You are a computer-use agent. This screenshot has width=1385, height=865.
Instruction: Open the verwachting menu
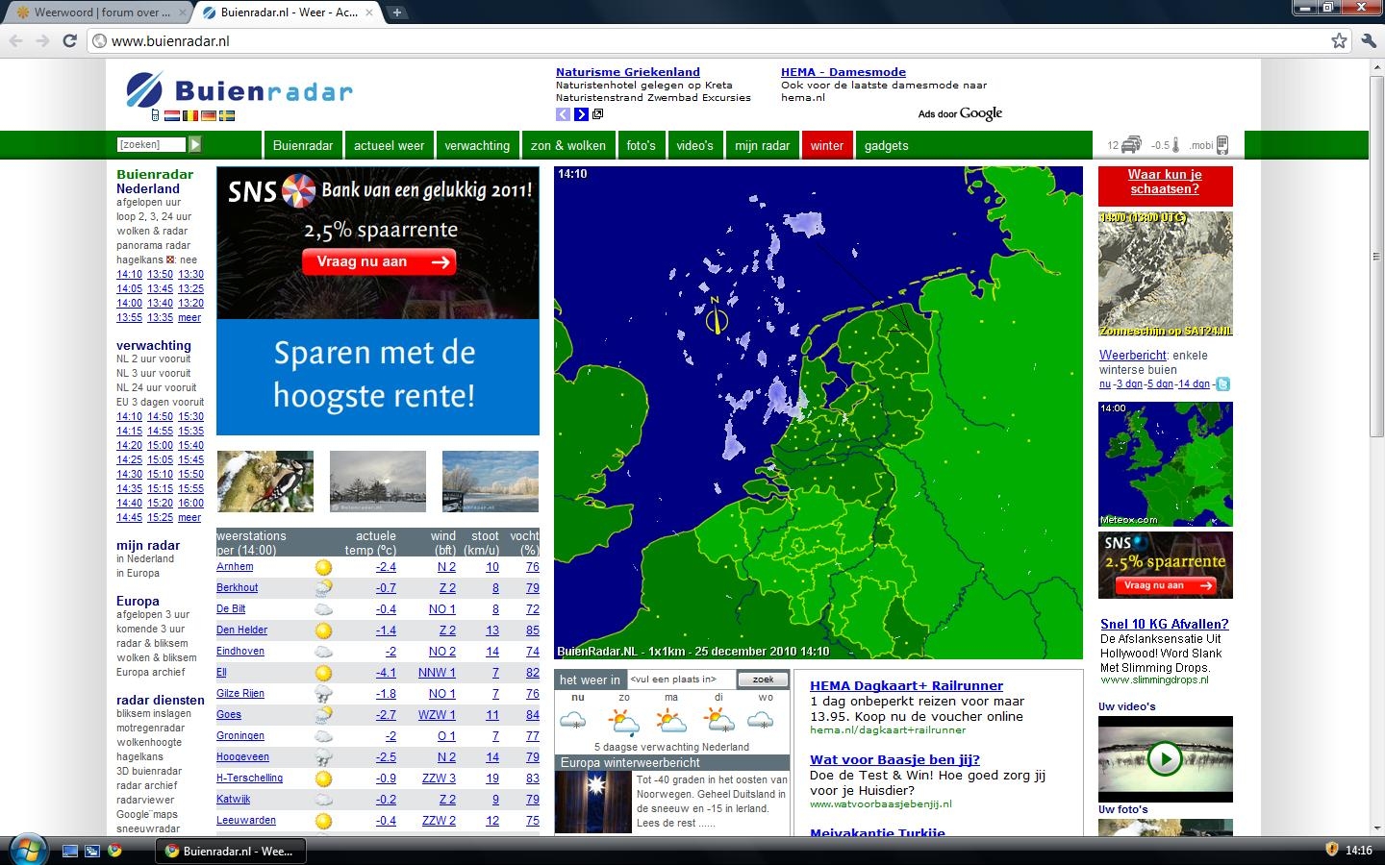click(477, 145)
